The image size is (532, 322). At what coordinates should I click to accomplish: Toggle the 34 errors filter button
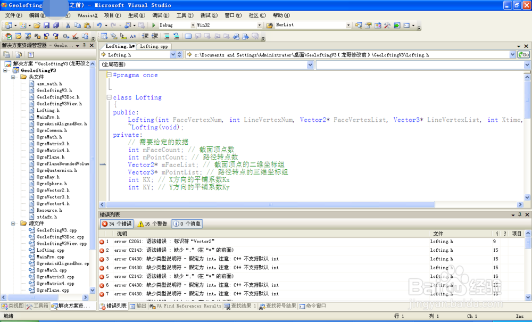coord(117,224)
